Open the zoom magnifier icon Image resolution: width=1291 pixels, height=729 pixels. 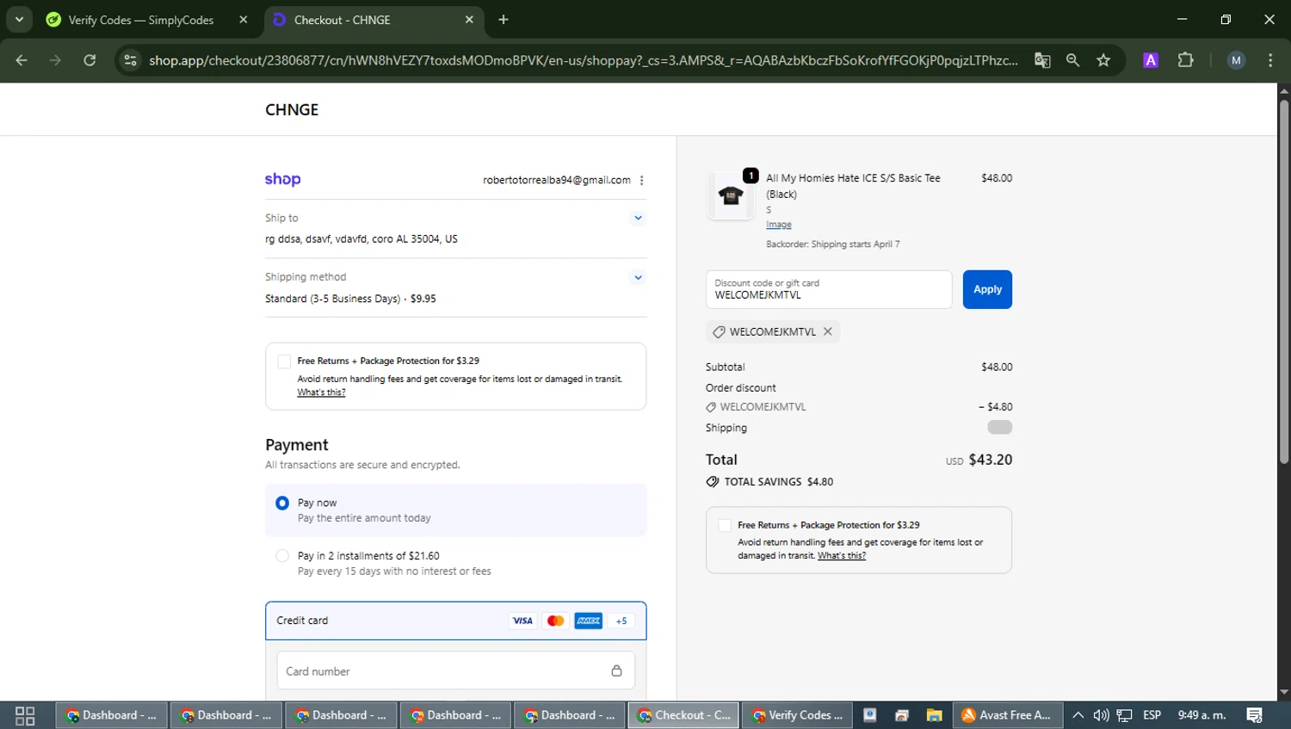click(1072, 60)
